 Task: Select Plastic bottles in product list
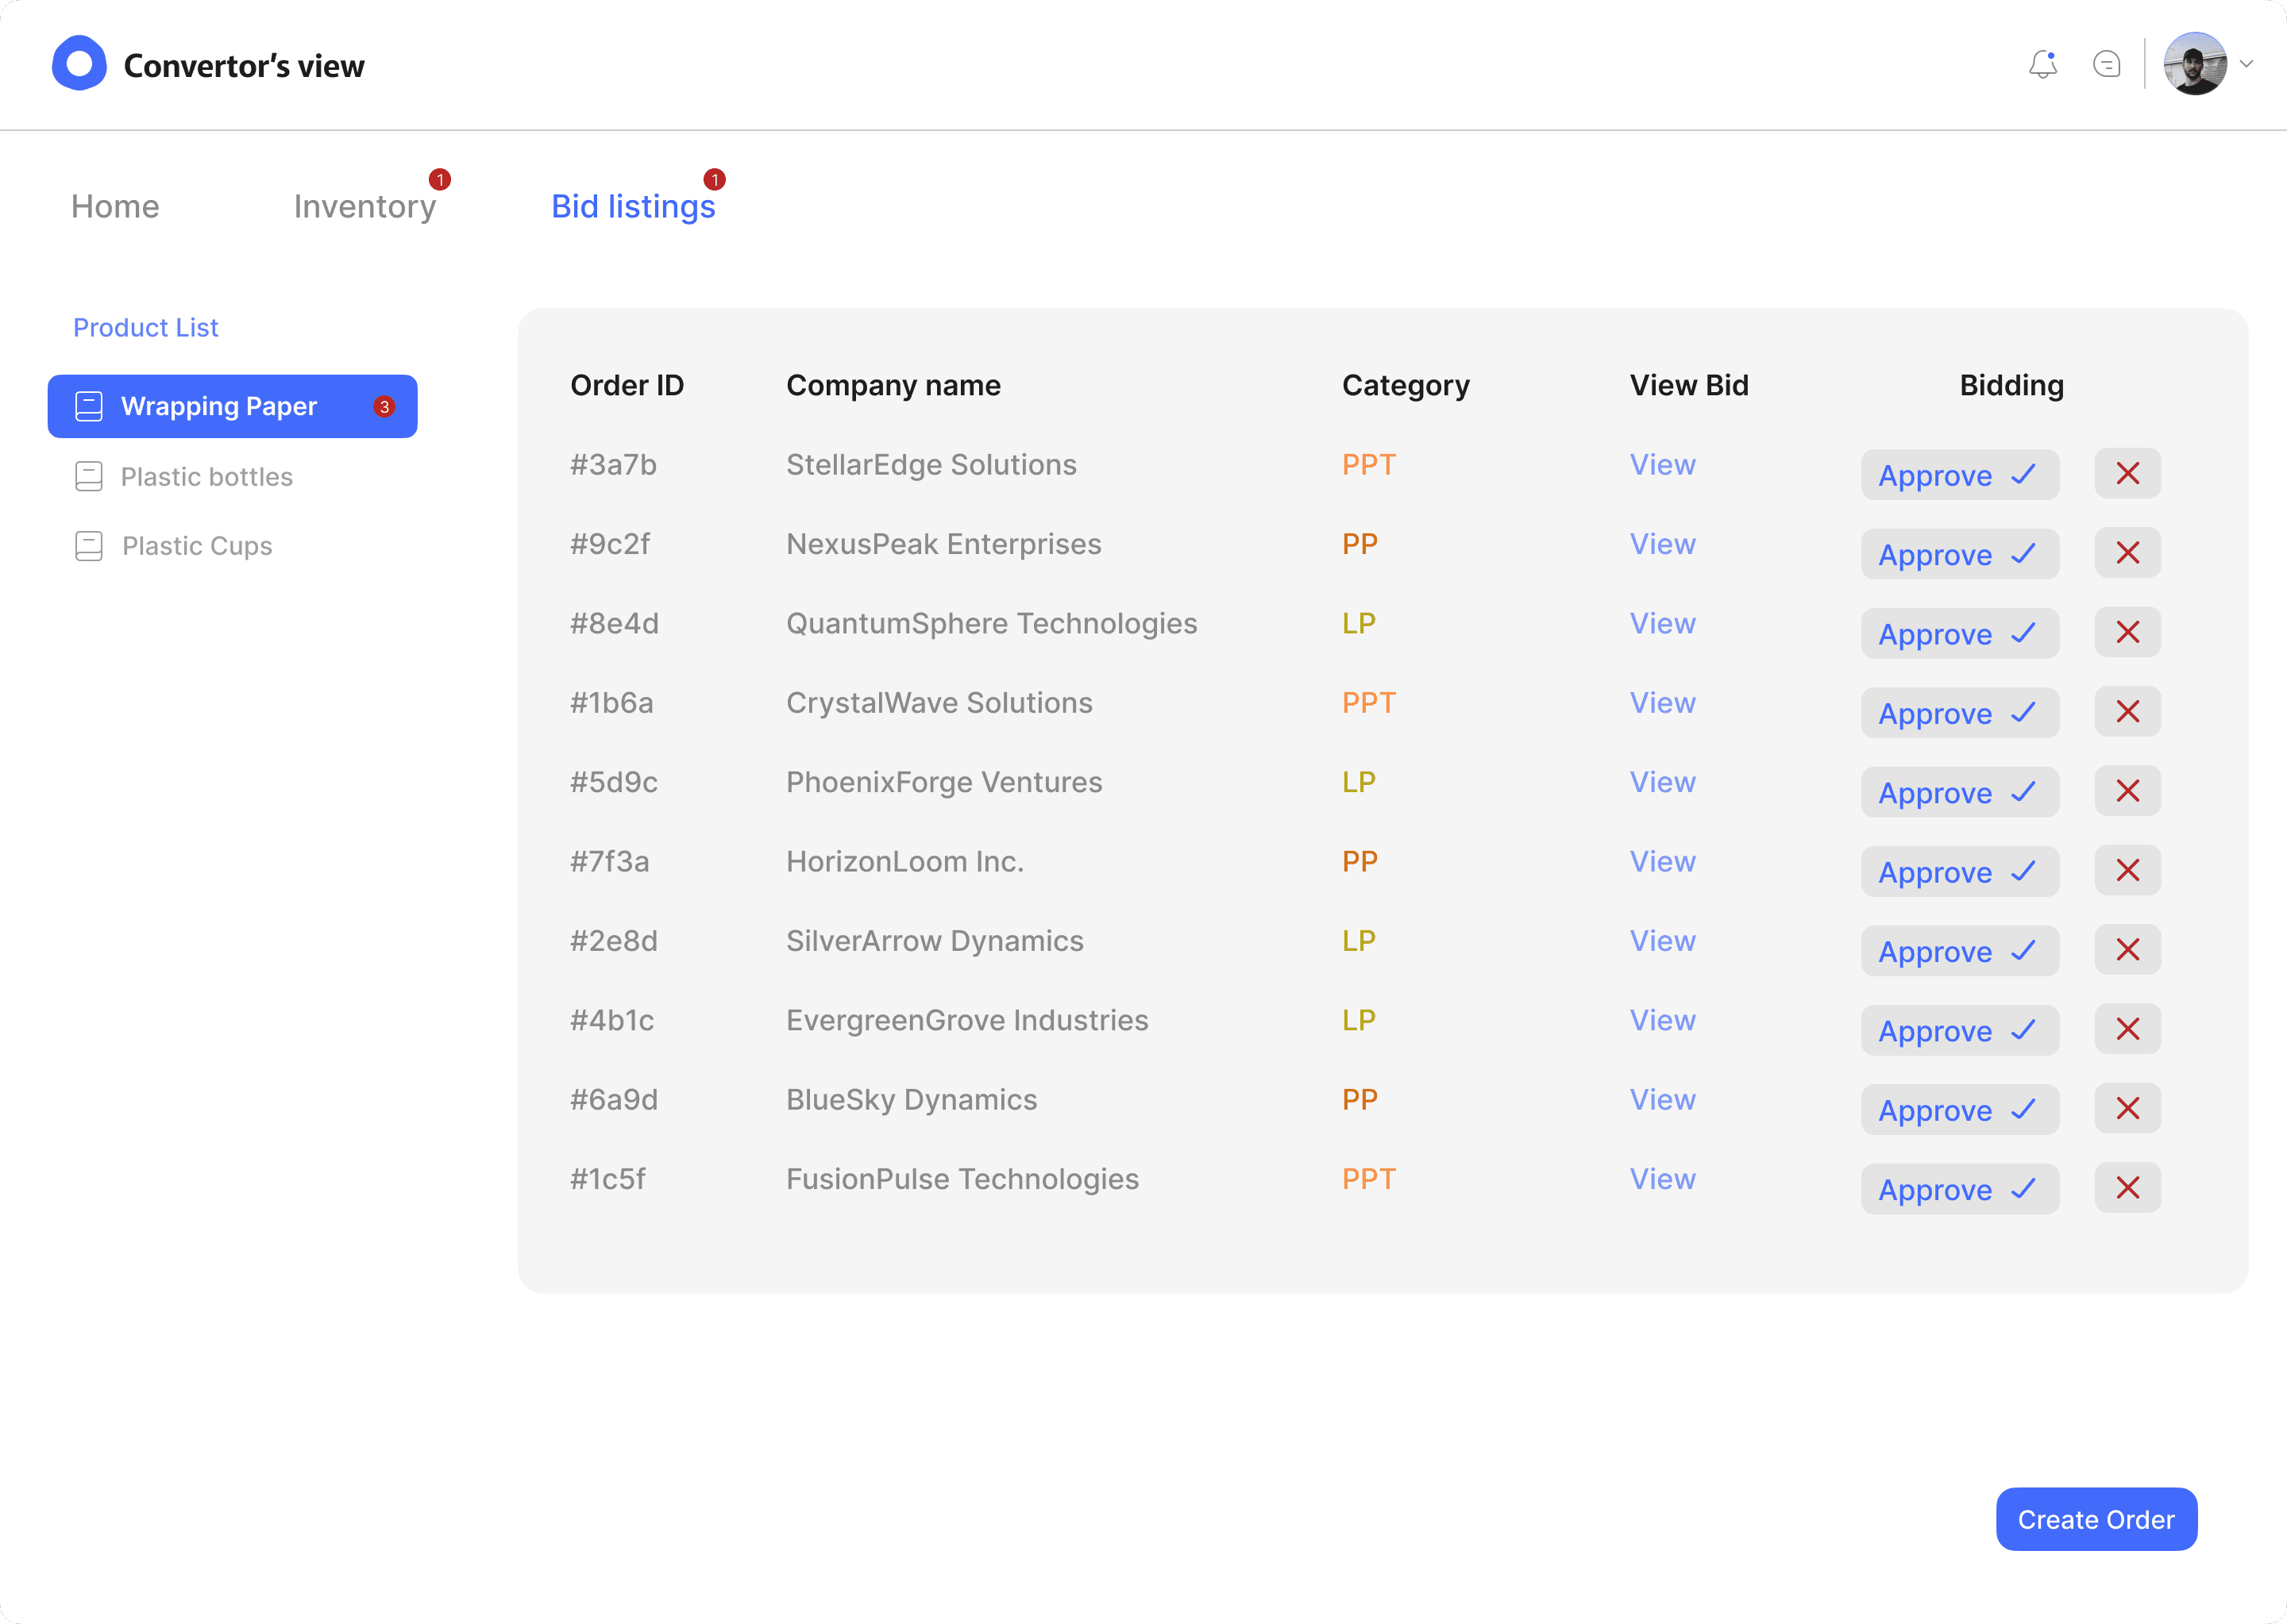pos(206,477)
